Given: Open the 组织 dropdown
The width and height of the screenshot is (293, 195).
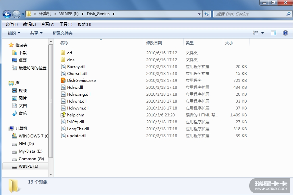Looking at the screenshot, I should click(14, 33).
